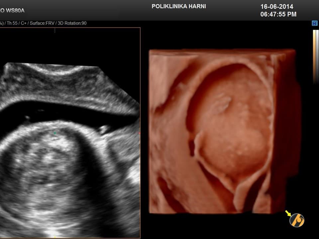Click the WS80A device label
Viewport: 319px width, 239px height.
pyautogui.click(x=13, y=11)
